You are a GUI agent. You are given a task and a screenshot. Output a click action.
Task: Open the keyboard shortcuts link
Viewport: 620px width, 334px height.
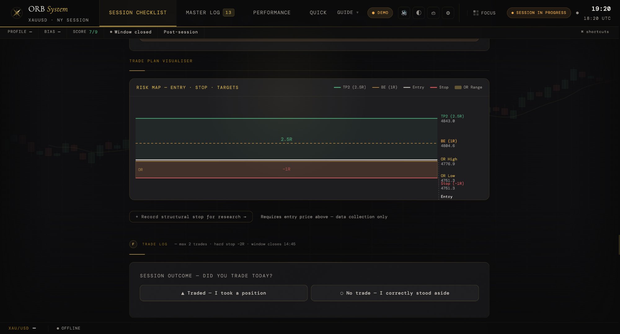(x=595, y=32)
